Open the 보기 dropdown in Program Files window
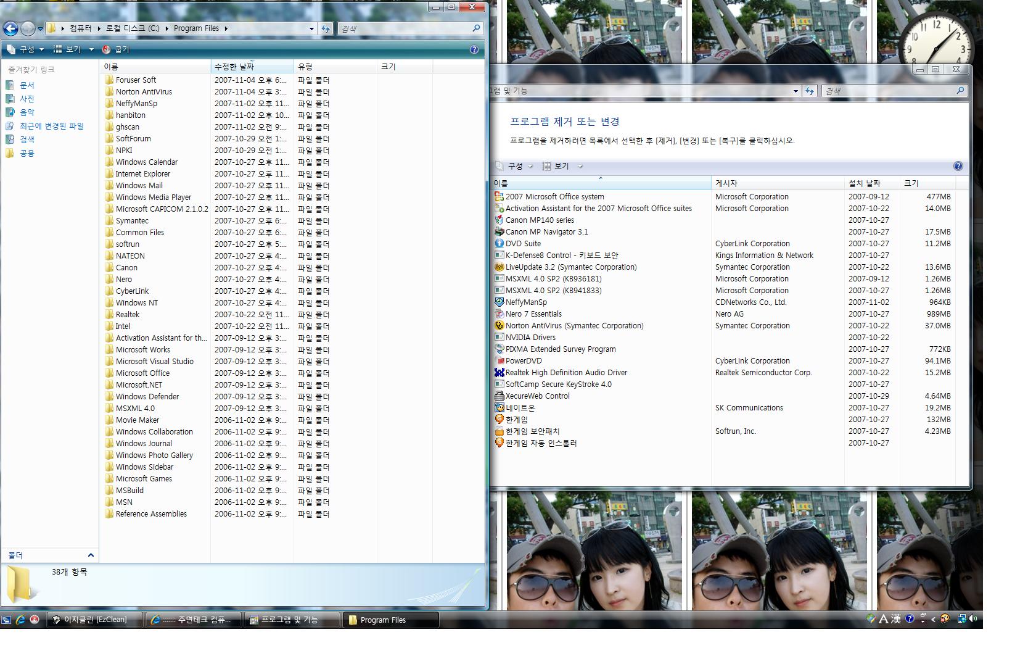The width and height of the screenshot is (1036, 648). click(x=91, y=49)
